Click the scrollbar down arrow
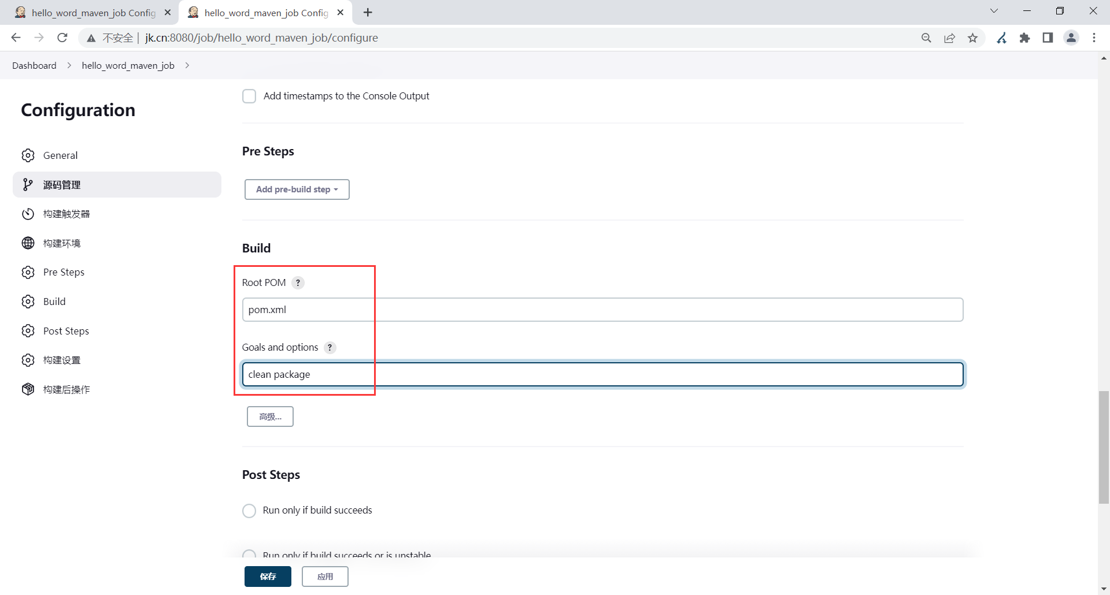The width and height of the screenshot is (1110, 595). [1104, 589]
